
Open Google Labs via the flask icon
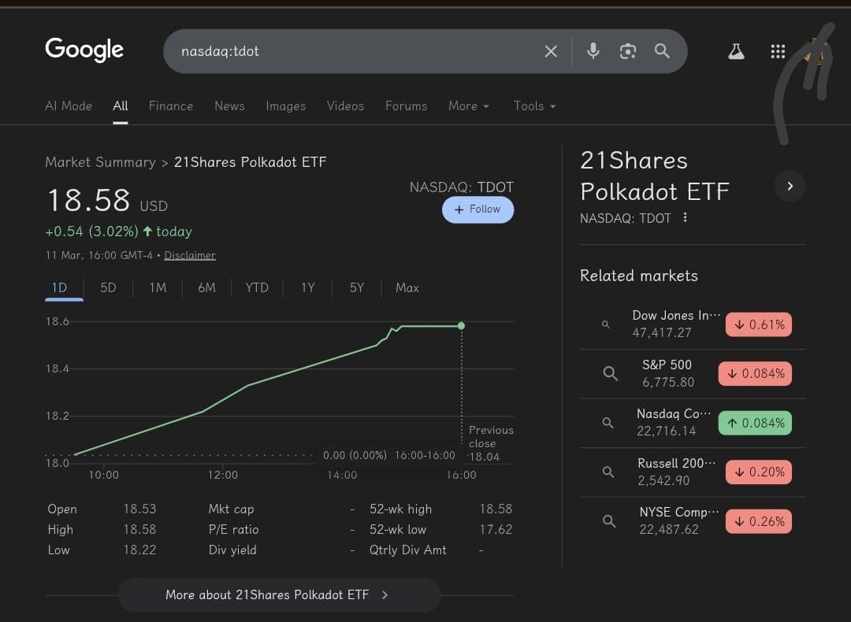[736, 50]
